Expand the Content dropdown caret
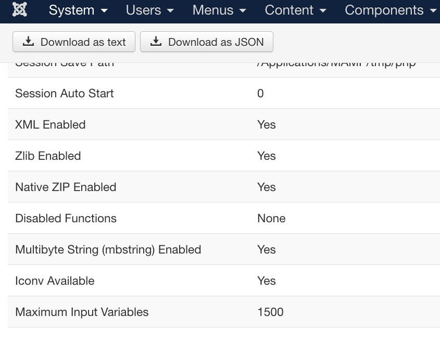The width and height of the screenshot is (440, 354). coord(323,11)
